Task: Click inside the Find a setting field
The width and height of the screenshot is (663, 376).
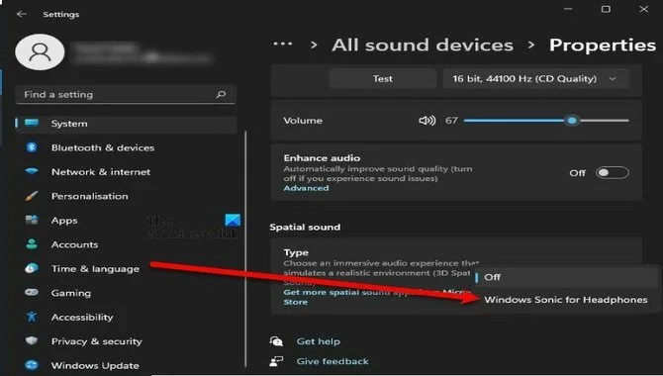Action: (126, 94)
